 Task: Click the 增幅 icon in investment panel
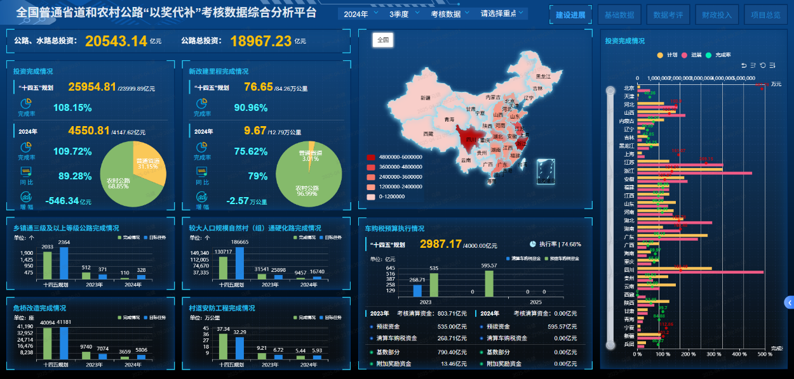[26, 196]
